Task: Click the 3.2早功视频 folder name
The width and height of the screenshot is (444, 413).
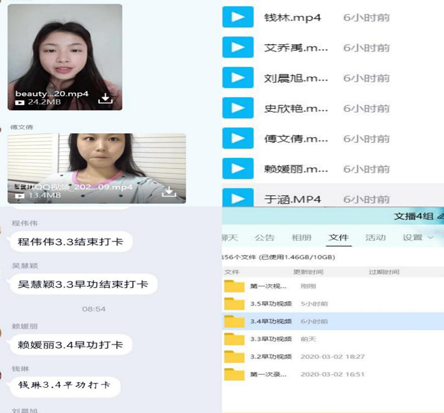Action: coord(271,356)
